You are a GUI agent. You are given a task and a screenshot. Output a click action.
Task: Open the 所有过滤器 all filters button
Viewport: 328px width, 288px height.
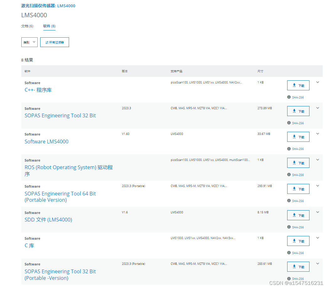55,42
